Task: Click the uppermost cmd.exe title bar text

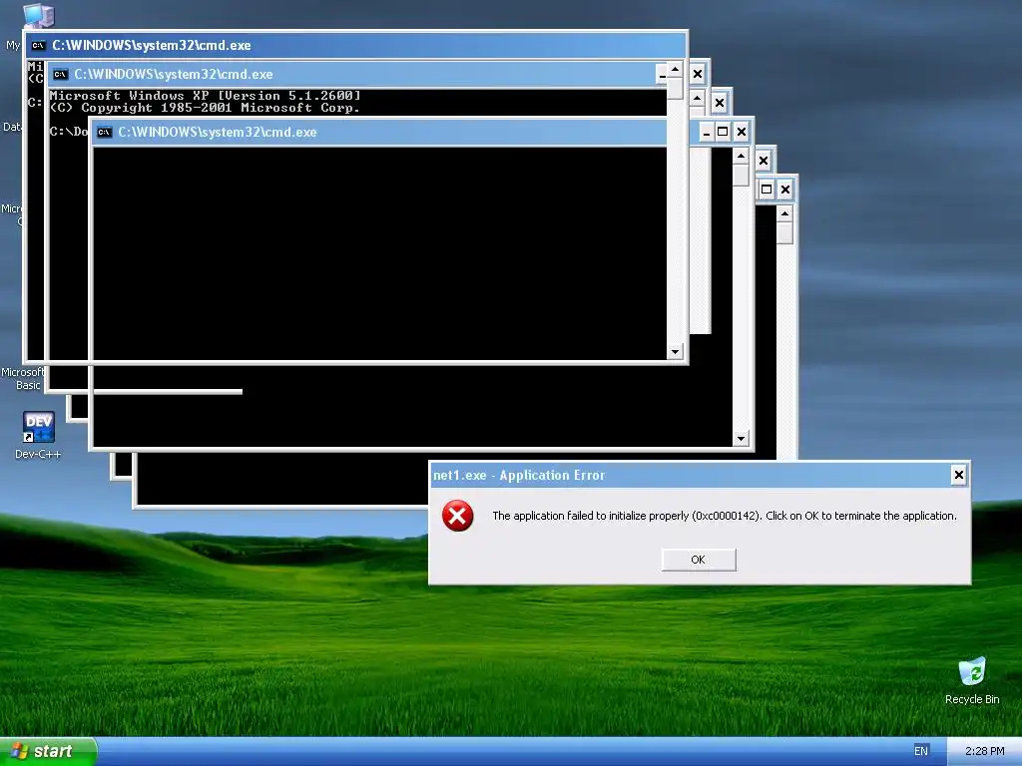Action: coord(152,45)
